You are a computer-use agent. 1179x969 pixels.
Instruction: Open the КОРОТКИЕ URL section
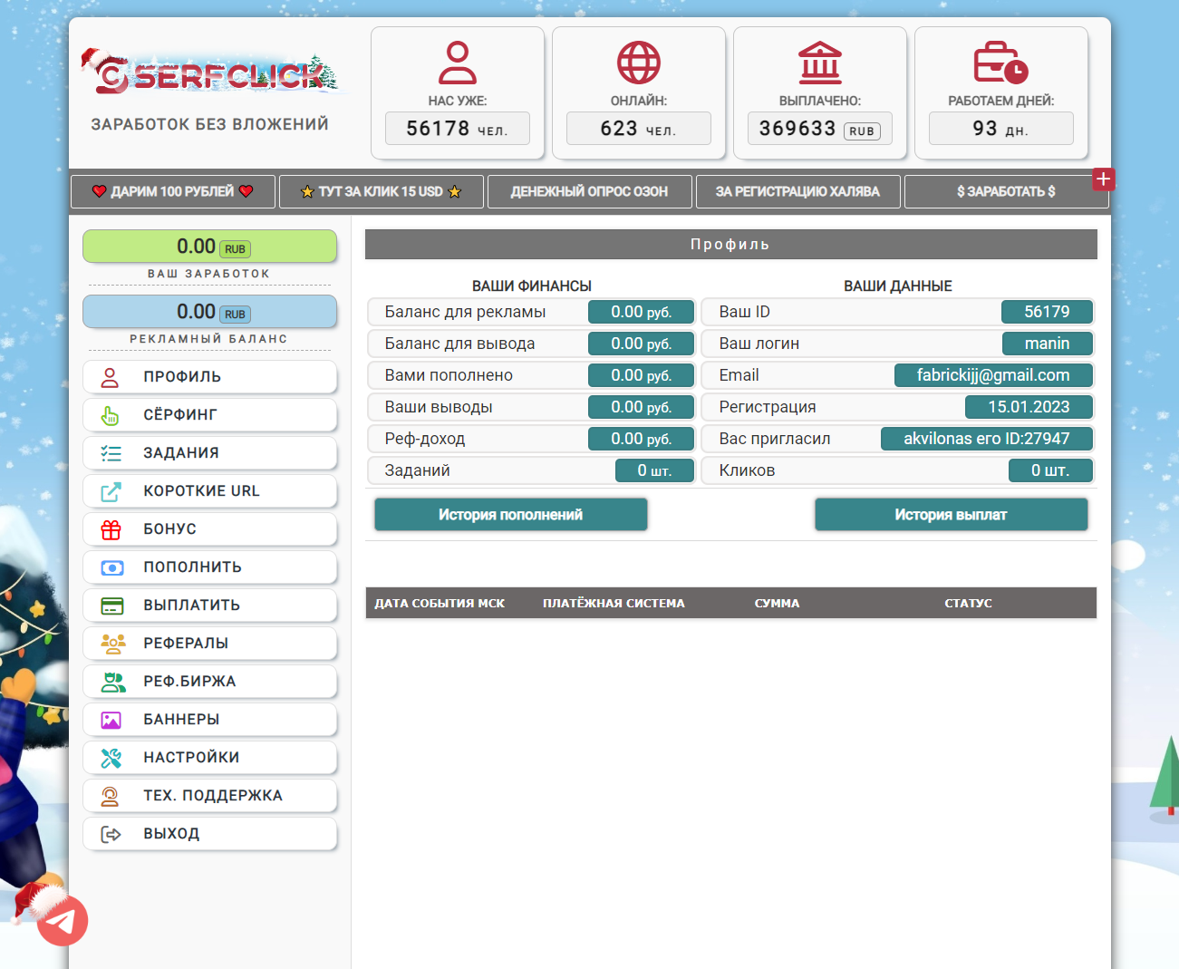coord(210,491)
